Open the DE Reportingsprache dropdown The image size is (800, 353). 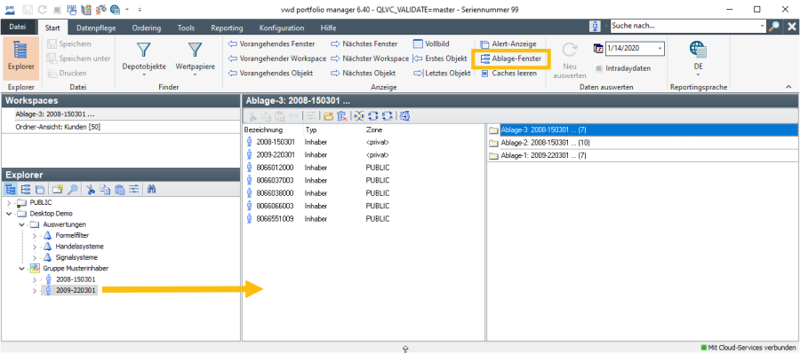click(698, 58)
